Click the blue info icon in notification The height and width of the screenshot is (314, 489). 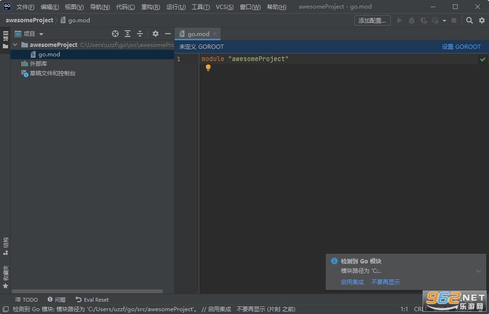(334, 261)
